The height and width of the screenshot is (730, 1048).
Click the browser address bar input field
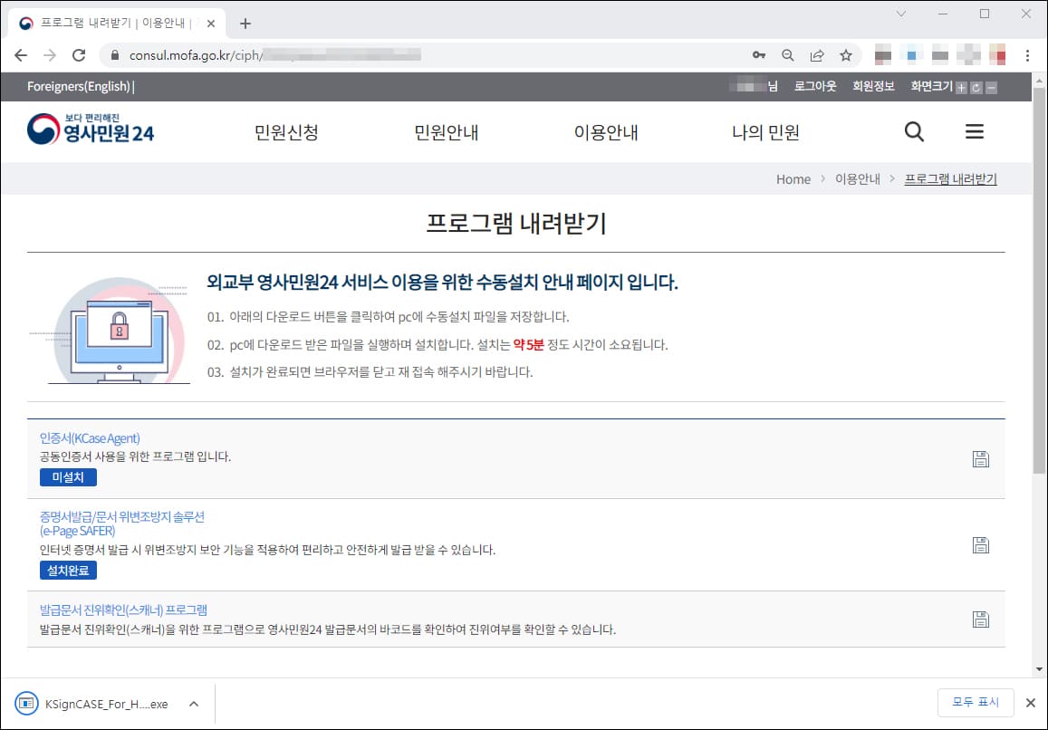click(x=362, y=54)
